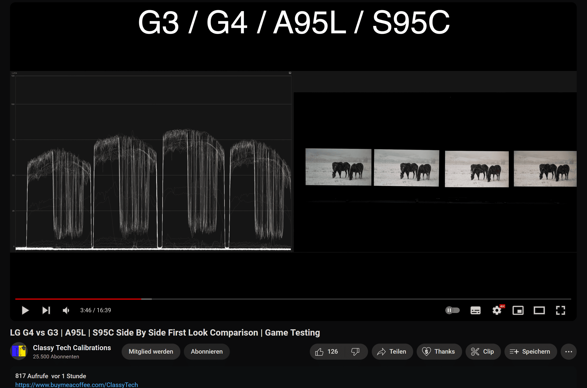The height and width of the screenshot is (388, 587).
Task: Click the video progress bar
Action: coord(293,299)
